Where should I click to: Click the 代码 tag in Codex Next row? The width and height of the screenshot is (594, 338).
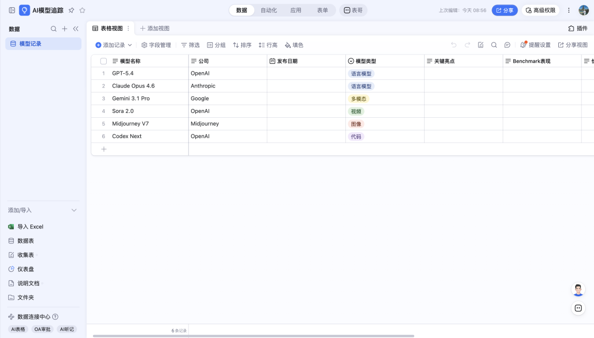point(356,137)
